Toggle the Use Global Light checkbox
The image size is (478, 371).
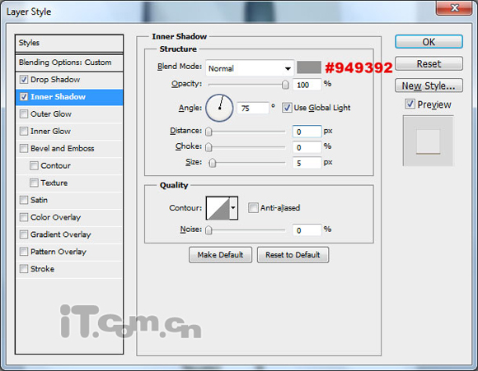pos(287,108)
